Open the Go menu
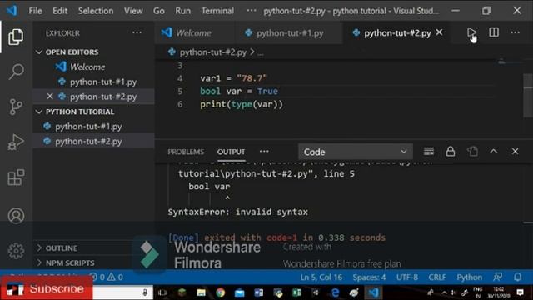 159,11
